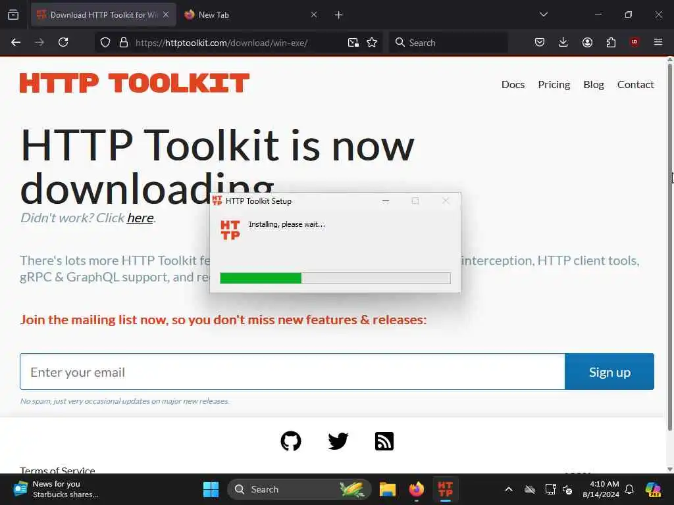Open the tracking protection shield icon

(x=105, y=43)
